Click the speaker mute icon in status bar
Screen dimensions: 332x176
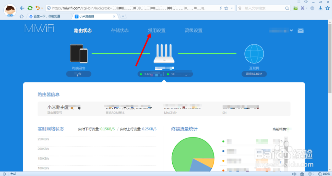[x=294, y=174]
